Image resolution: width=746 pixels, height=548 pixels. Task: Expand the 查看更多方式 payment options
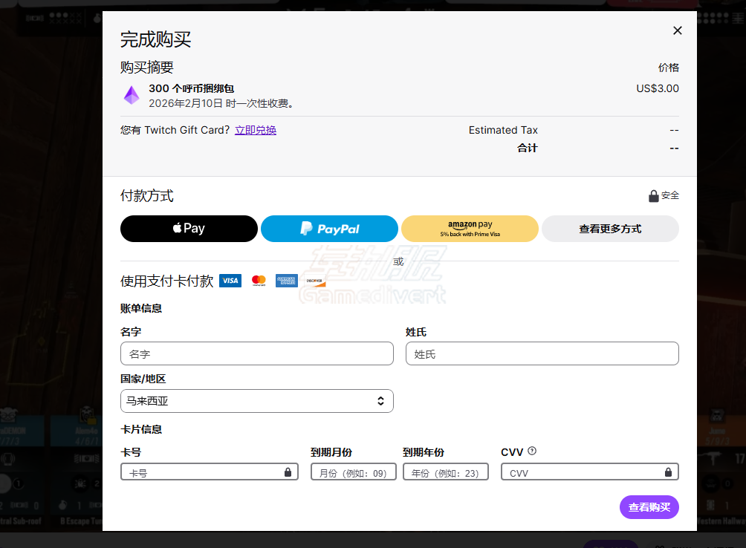(609, 229)
